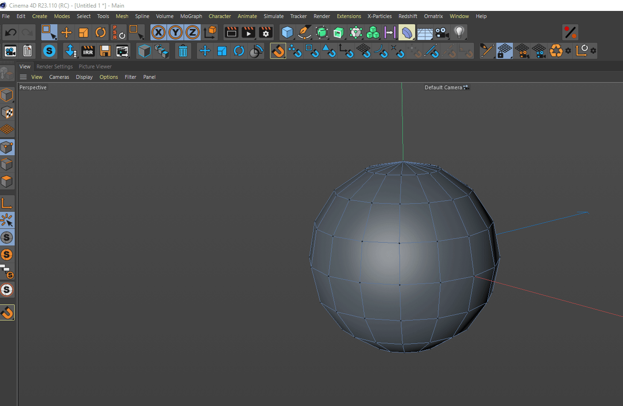This screenshot has height=406, width=623.
Task: Toggle the Y axis lock
Action: coord(176,32)
